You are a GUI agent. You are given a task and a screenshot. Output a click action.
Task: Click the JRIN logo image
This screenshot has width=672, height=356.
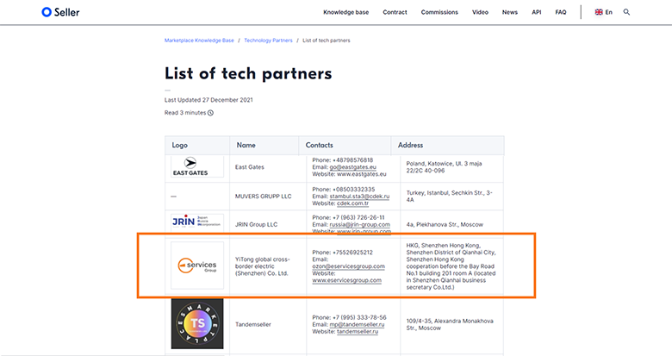coord(197,222)
